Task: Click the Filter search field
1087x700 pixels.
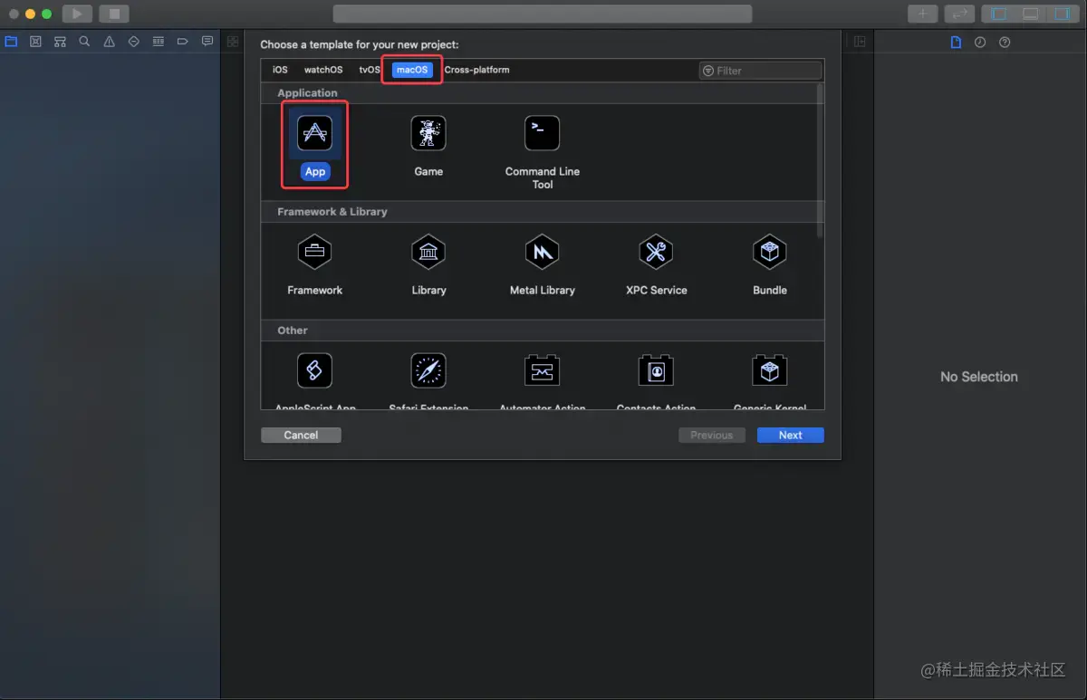Action: [x=760, y=71]
